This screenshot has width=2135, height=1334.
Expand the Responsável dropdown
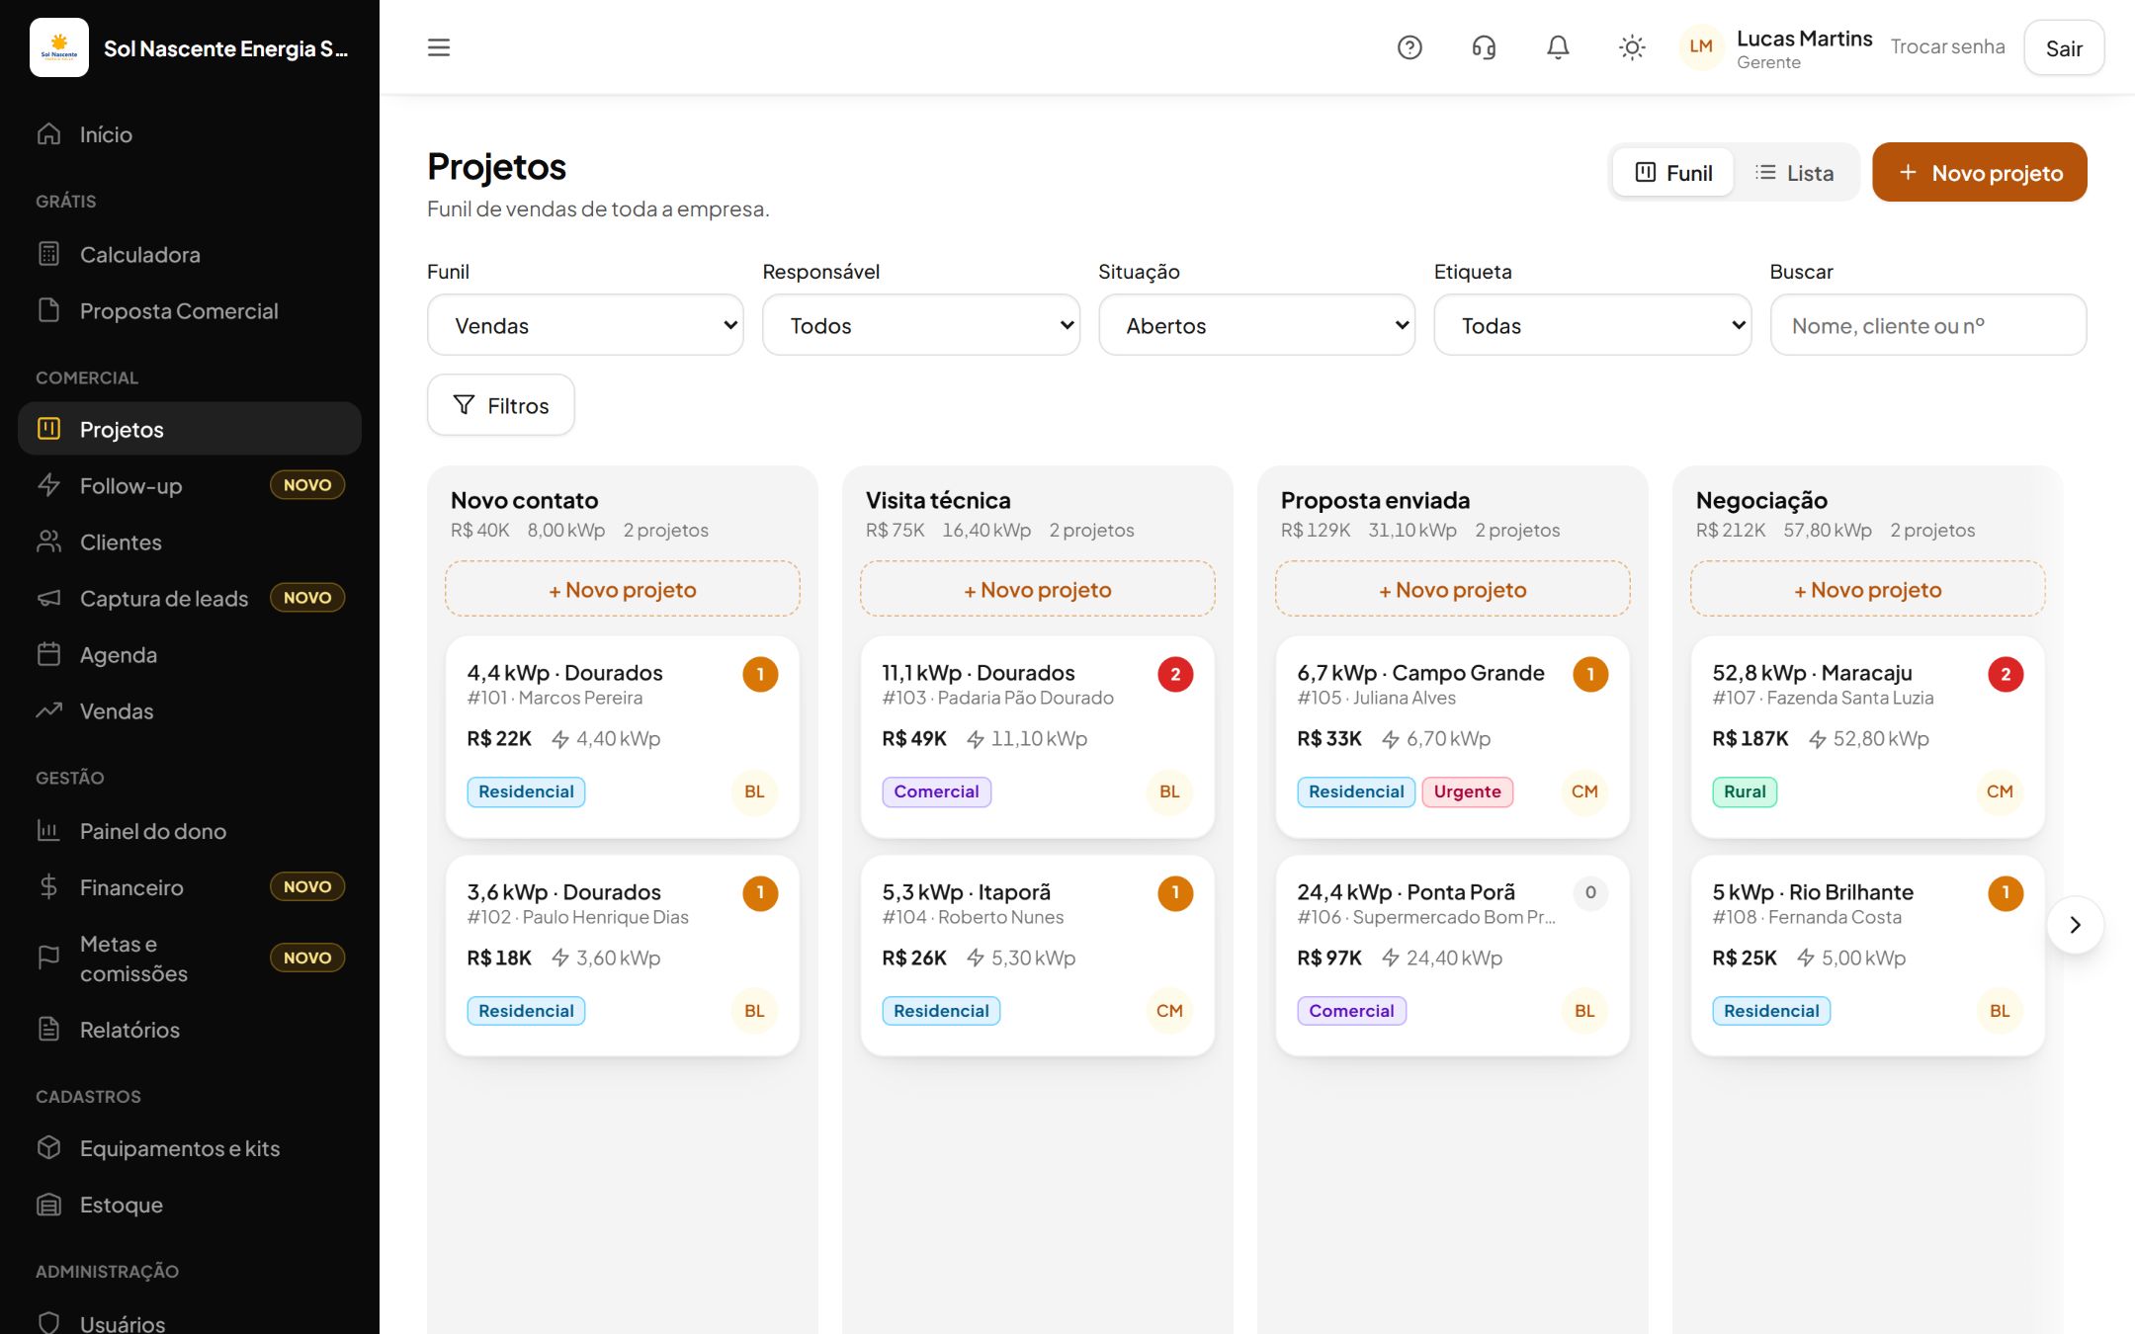[x=921, y=325]
